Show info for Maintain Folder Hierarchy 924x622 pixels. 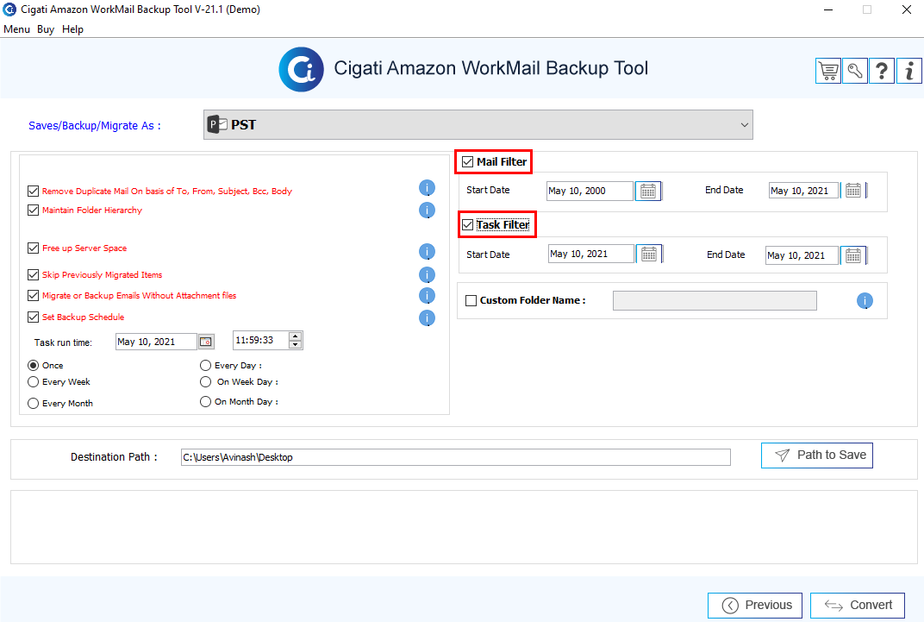(427, 210)
